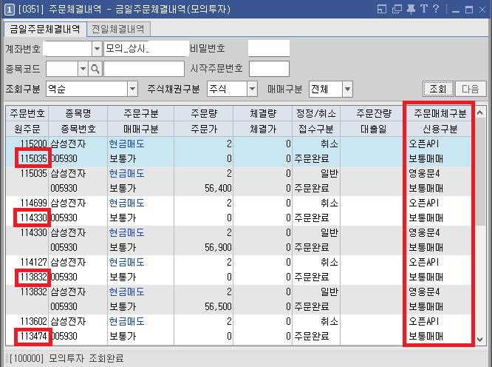Click the 종목코드 code input field

click(62, 69)
